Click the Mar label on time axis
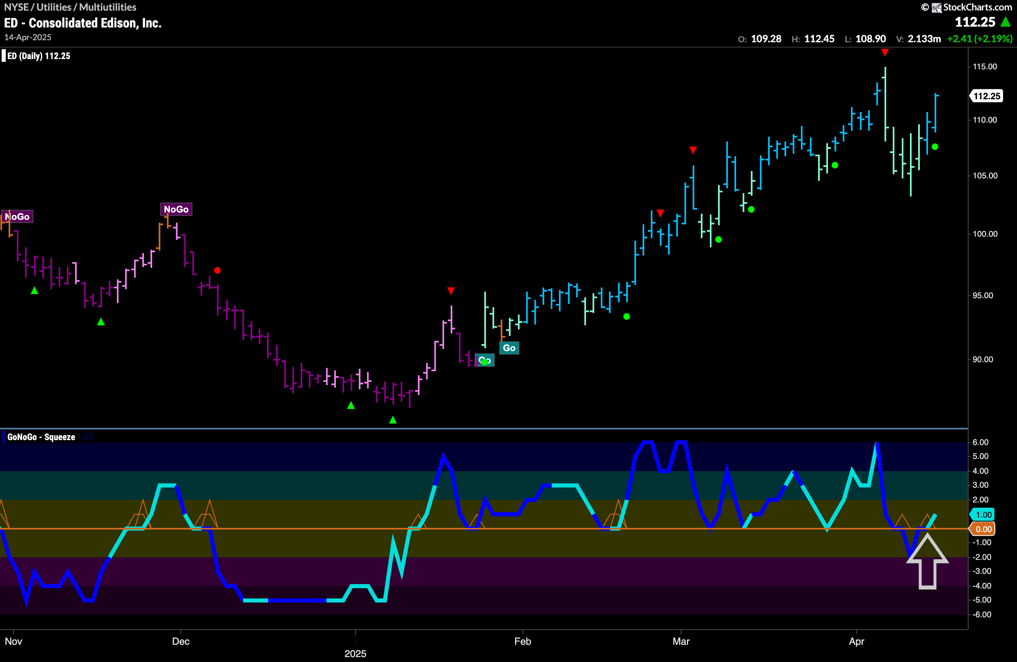The height and width of the screenshot is (662, 1017). (681, 641)
